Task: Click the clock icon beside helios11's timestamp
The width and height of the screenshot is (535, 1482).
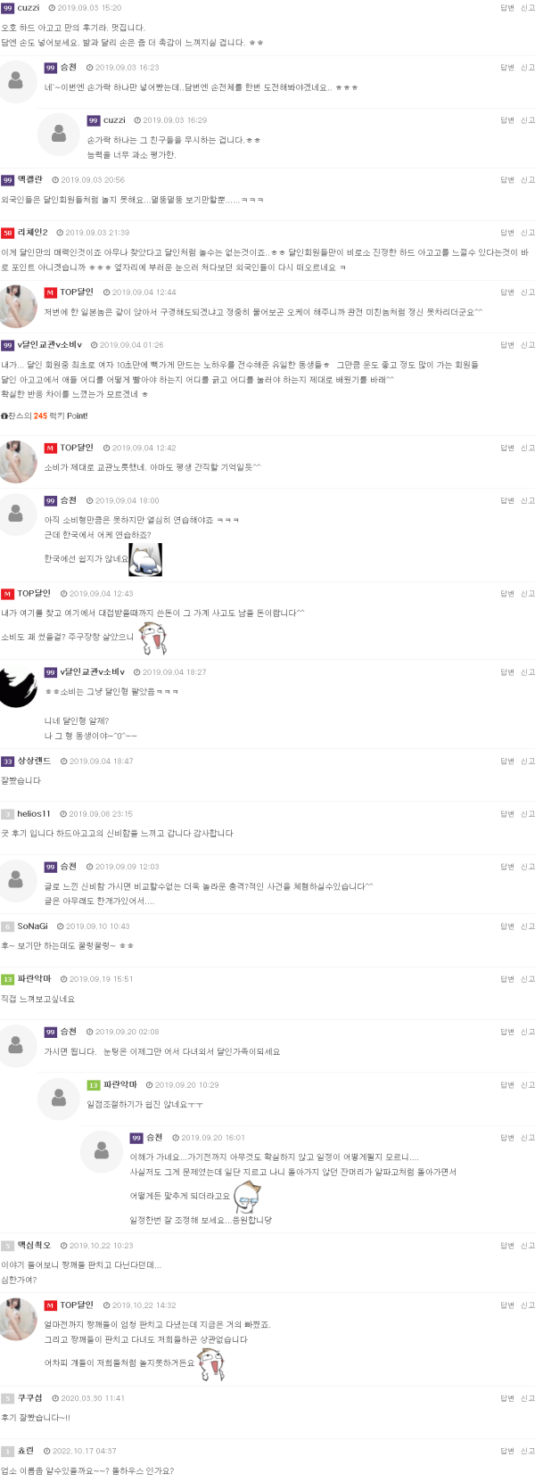Action: pos(63,814)
